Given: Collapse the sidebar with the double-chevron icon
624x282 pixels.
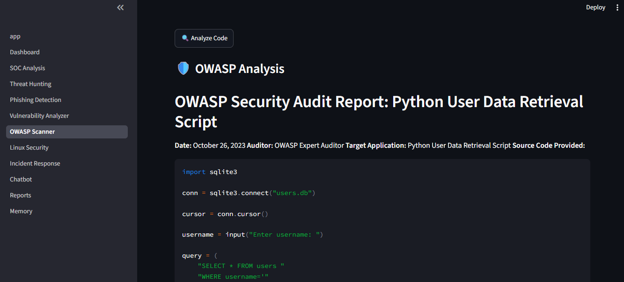Looking at the screenshot, I should coord(120,7).
